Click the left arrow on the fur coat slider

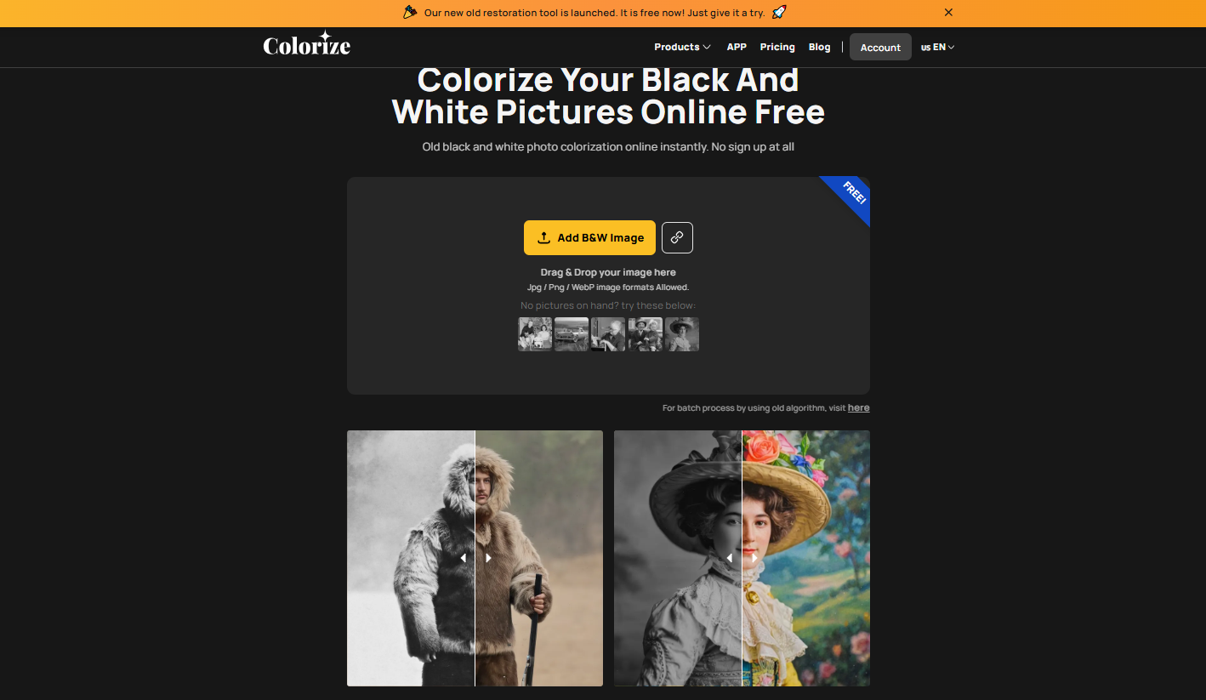tap(463, 558)
